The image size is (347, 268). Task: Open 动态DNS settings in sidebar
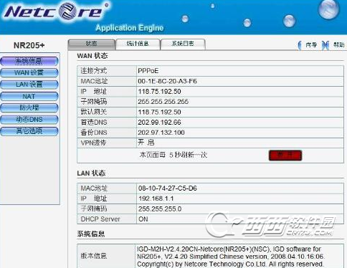tap(29, 120)
